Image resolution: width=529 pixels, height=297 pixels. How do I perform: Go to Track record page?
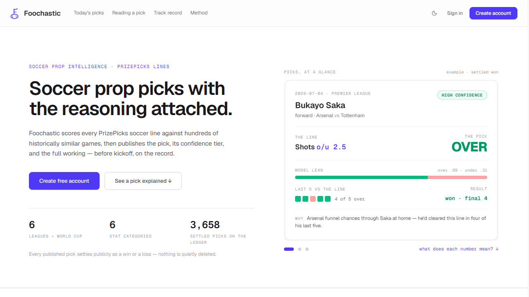pyautogui.click(x=168, y=13)
